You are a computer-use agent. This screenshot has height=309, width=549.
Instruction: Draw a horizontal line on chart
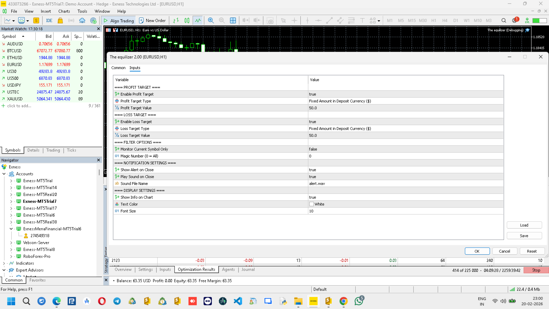(318, 21)
